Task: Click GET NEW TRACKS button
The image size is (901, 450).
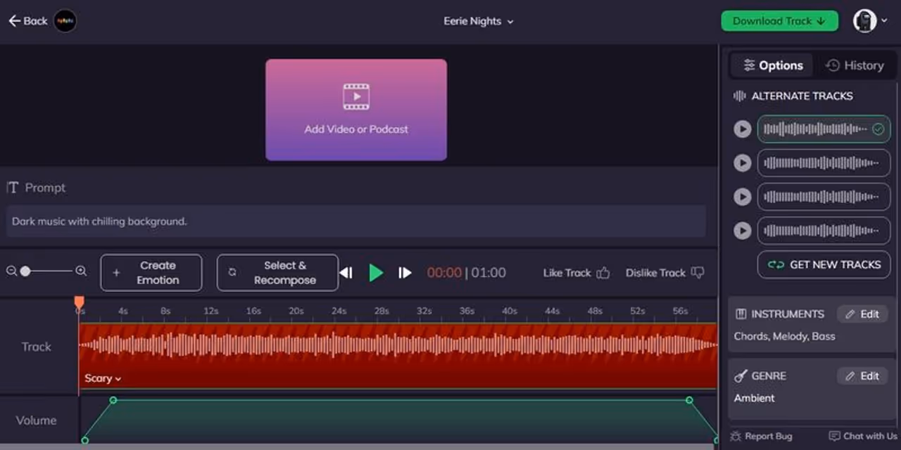Action: click(x=824, y=265)
